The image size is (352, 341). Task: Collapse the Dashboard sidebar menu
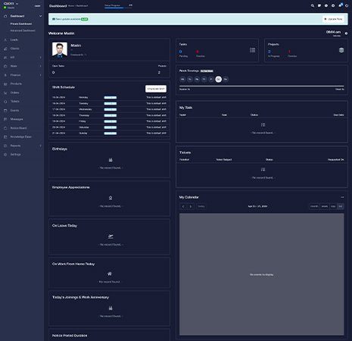click(x=40, y=16)
